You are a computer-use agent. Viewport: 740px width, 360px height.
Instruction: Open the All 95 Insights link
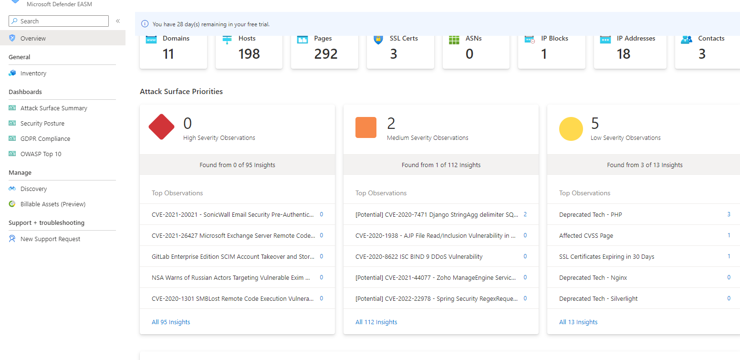point(171,322)
